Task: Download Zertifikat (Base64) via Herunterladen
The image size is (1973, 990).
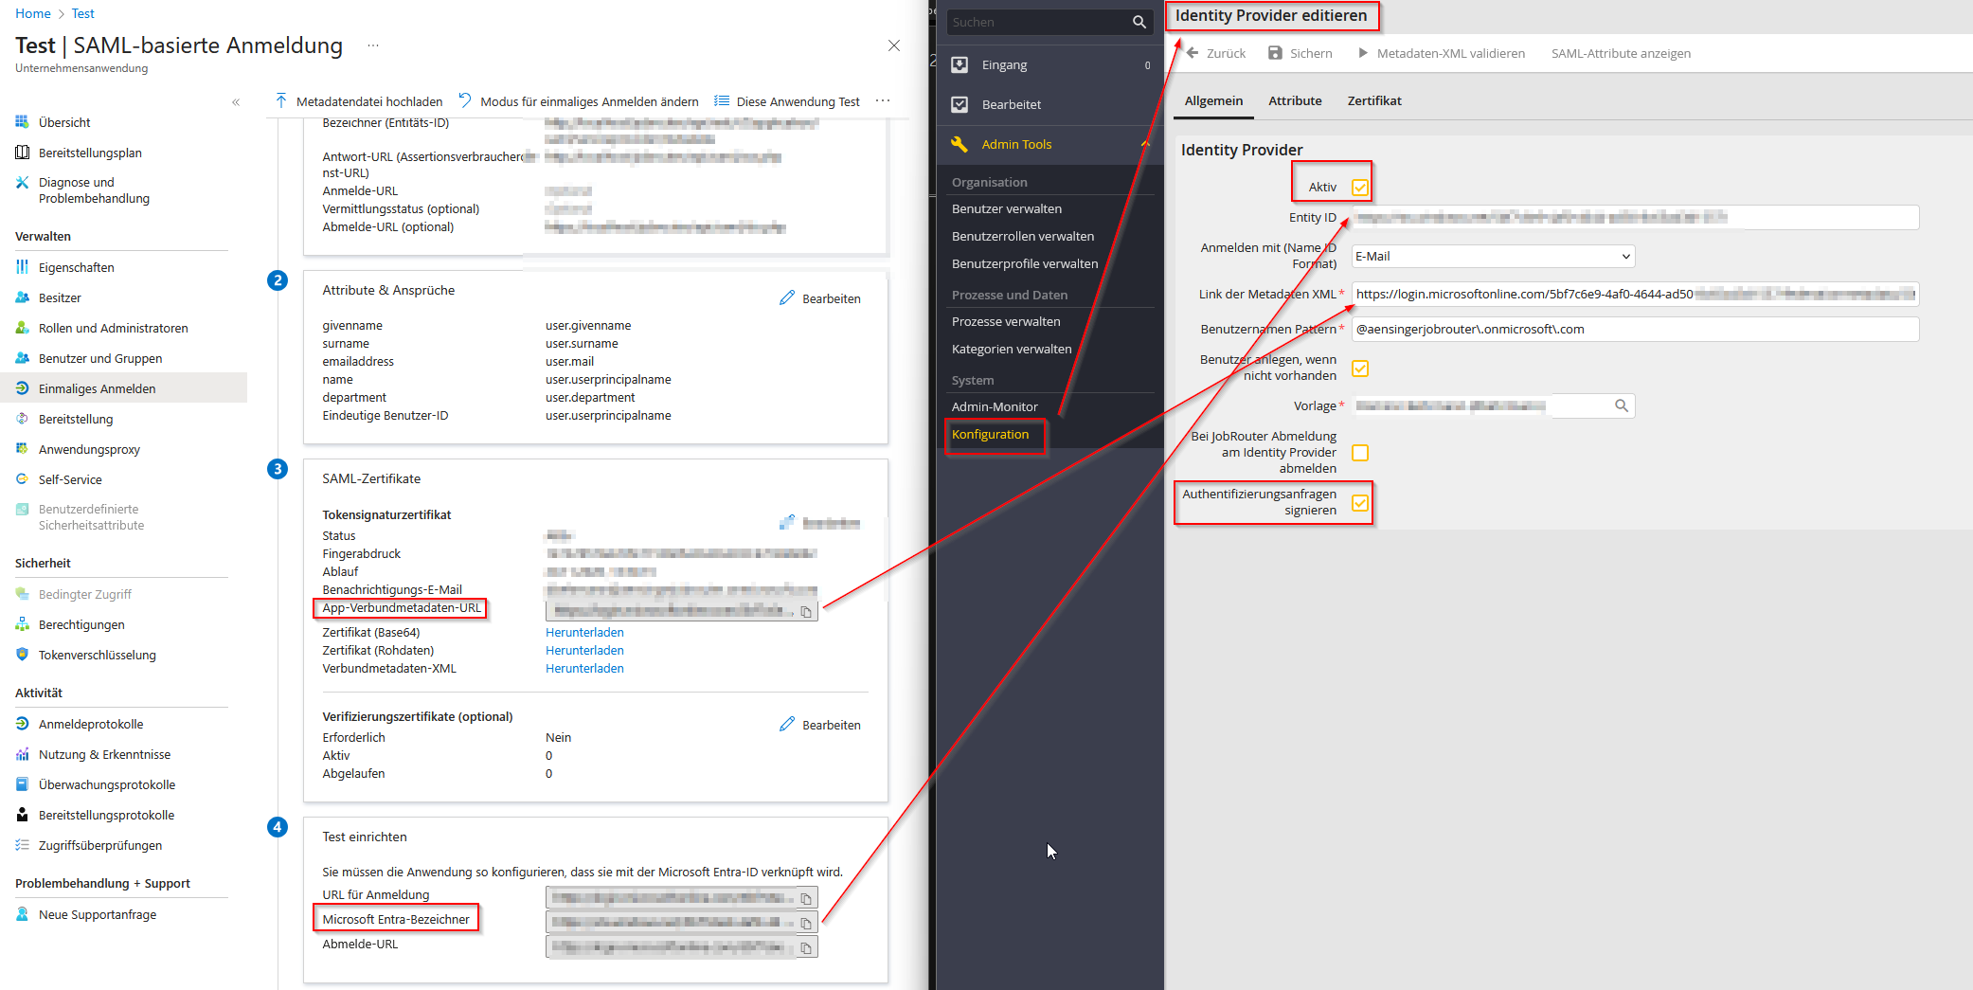Action: click(x=584, y=633)
